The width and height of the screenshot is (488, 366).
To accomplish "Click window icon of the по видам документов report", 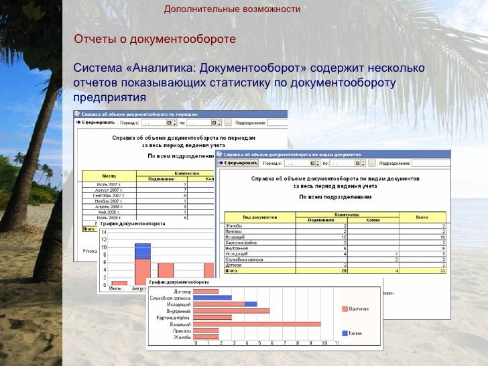I will [x=219, y=154].
